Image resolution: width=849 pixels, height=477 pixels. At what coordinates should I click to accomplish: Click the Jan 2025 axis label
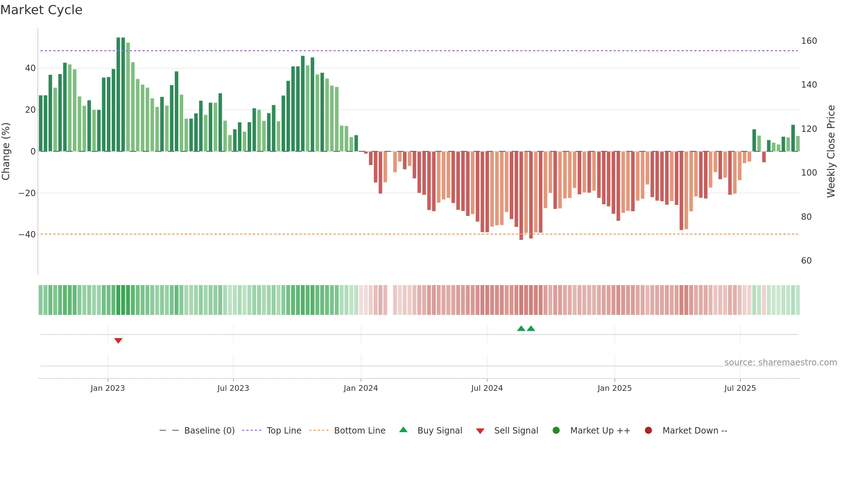tap(614, 388)
